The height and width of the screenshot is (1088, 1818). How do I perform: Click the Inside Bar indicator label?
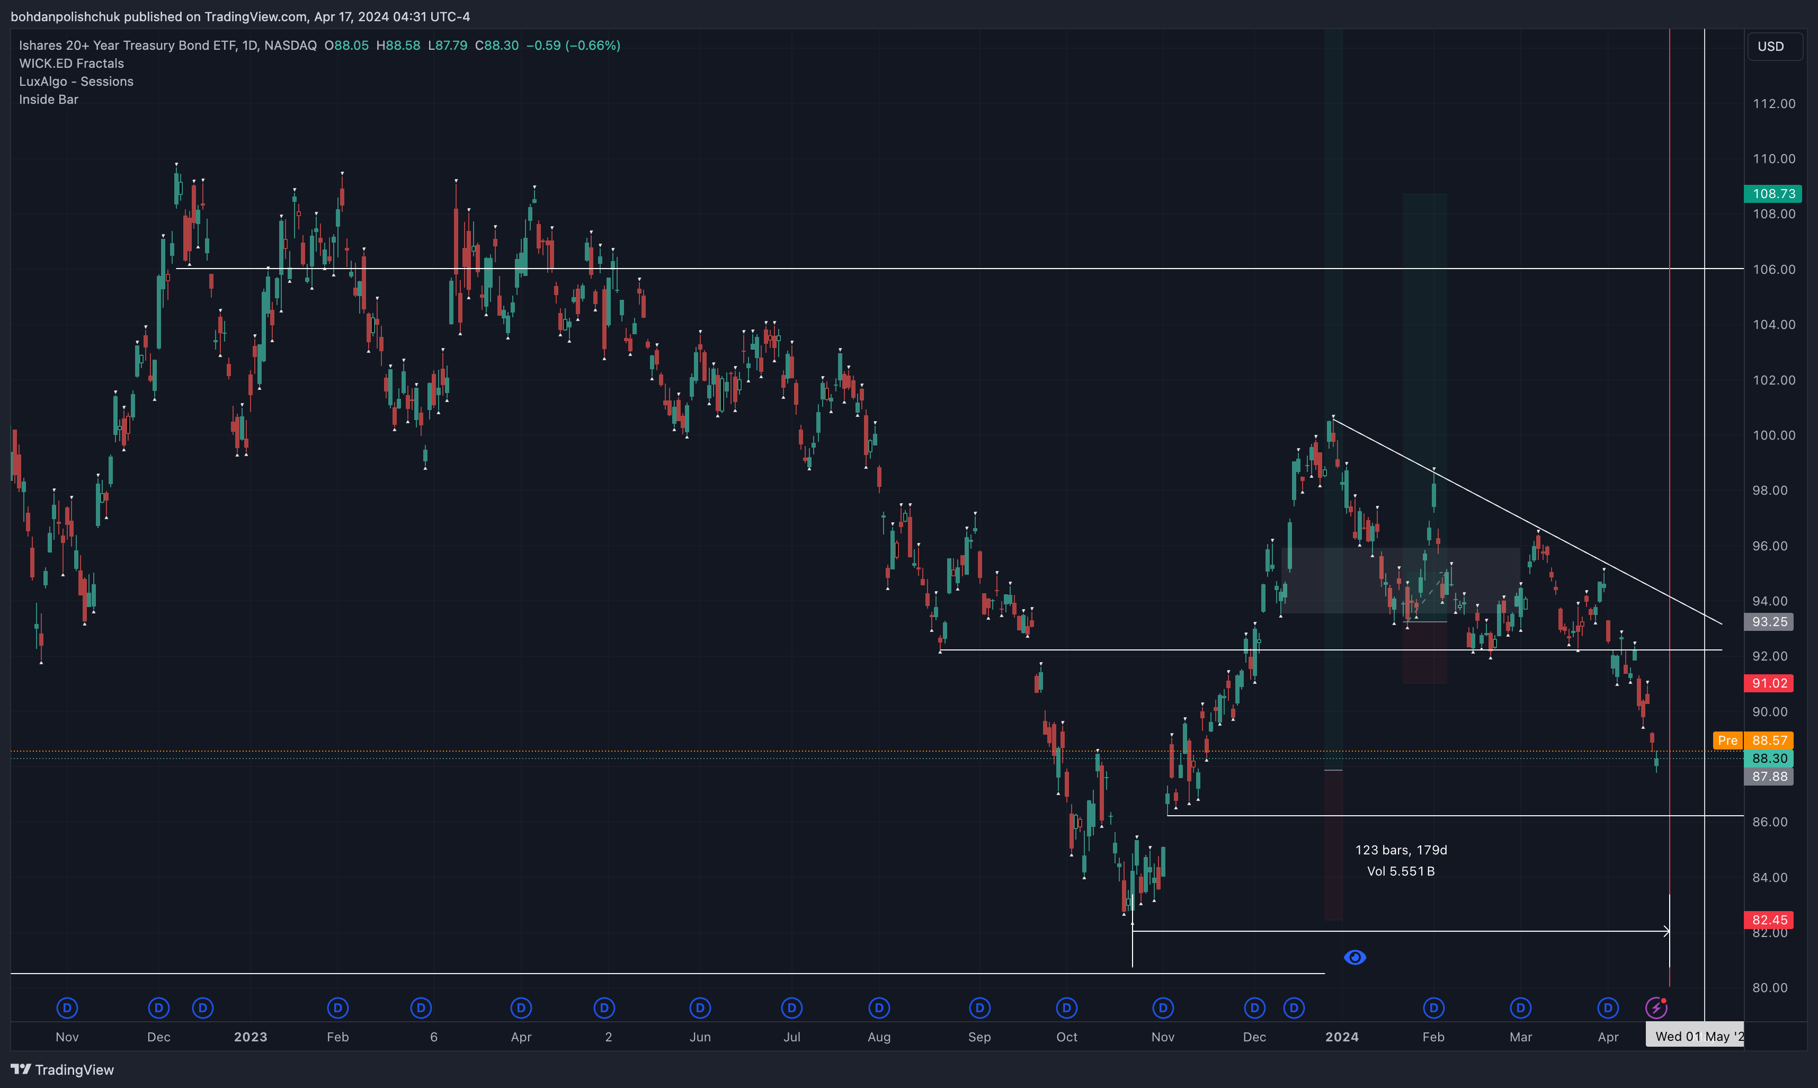(x=48, y=99)
